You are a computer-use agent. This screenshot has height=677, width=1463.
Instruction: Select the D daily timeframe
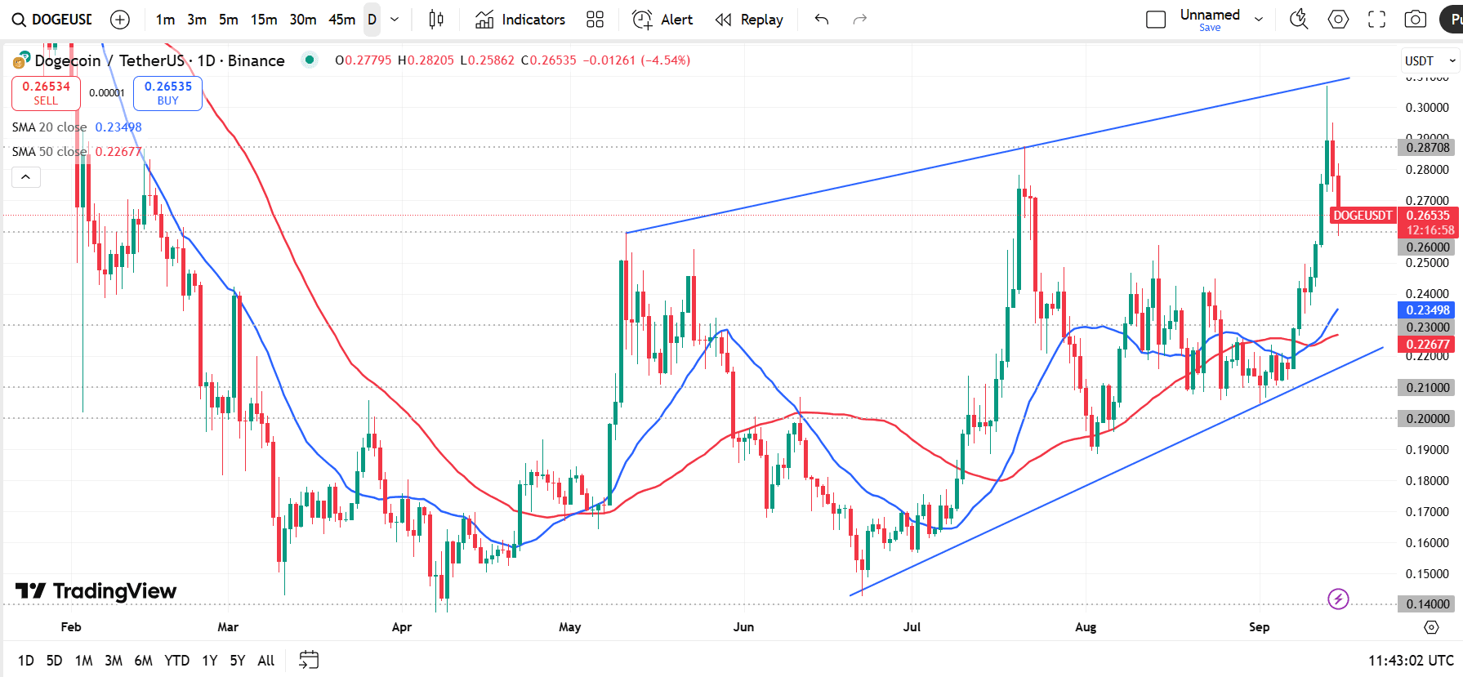click(x=372, y=20)
